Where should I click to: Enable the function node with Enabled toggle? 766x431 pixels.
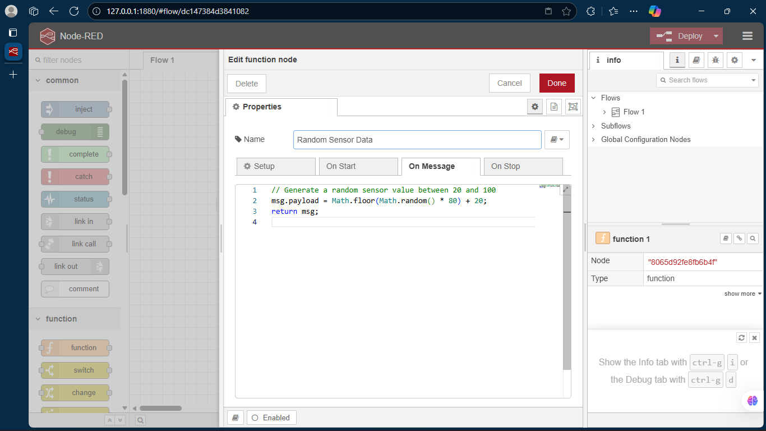point(271,418)
